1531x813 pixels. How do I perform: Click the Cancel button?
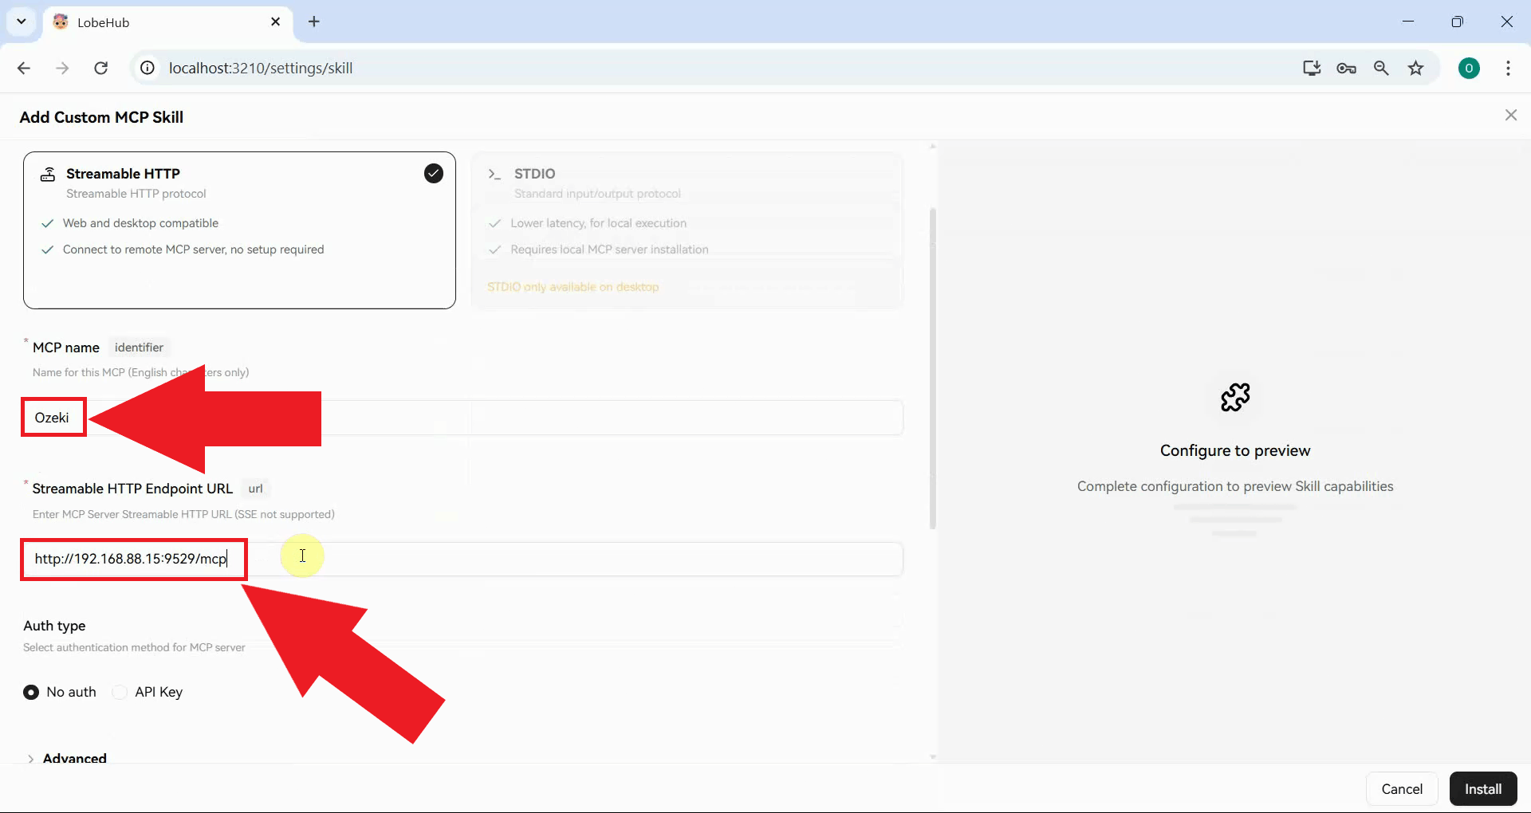pos(1402,789)
